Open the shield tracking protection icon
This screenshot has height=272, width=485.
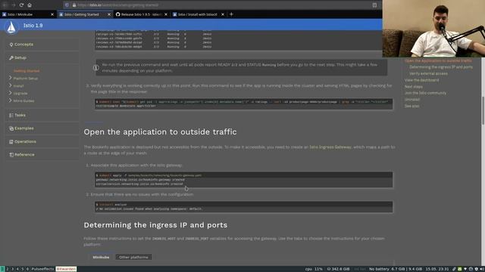tap(67, 5)
